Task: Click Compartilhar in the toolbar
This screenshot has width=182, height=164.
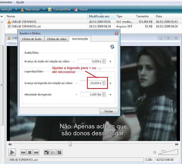Action: pos(62,9)
